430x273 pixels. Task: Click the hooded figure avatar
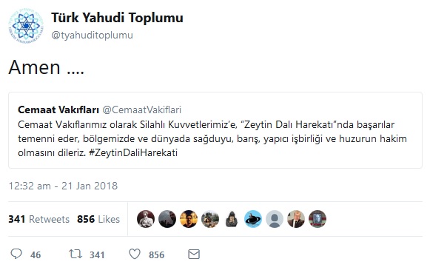coord(232,219)
